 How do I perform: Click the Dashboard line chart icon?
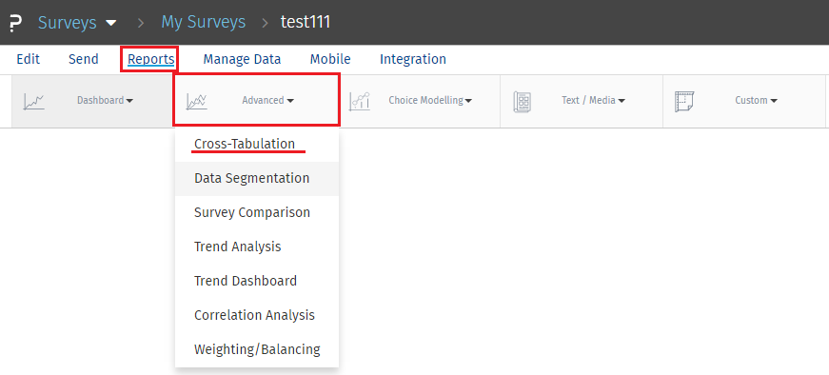click(34, 101)
